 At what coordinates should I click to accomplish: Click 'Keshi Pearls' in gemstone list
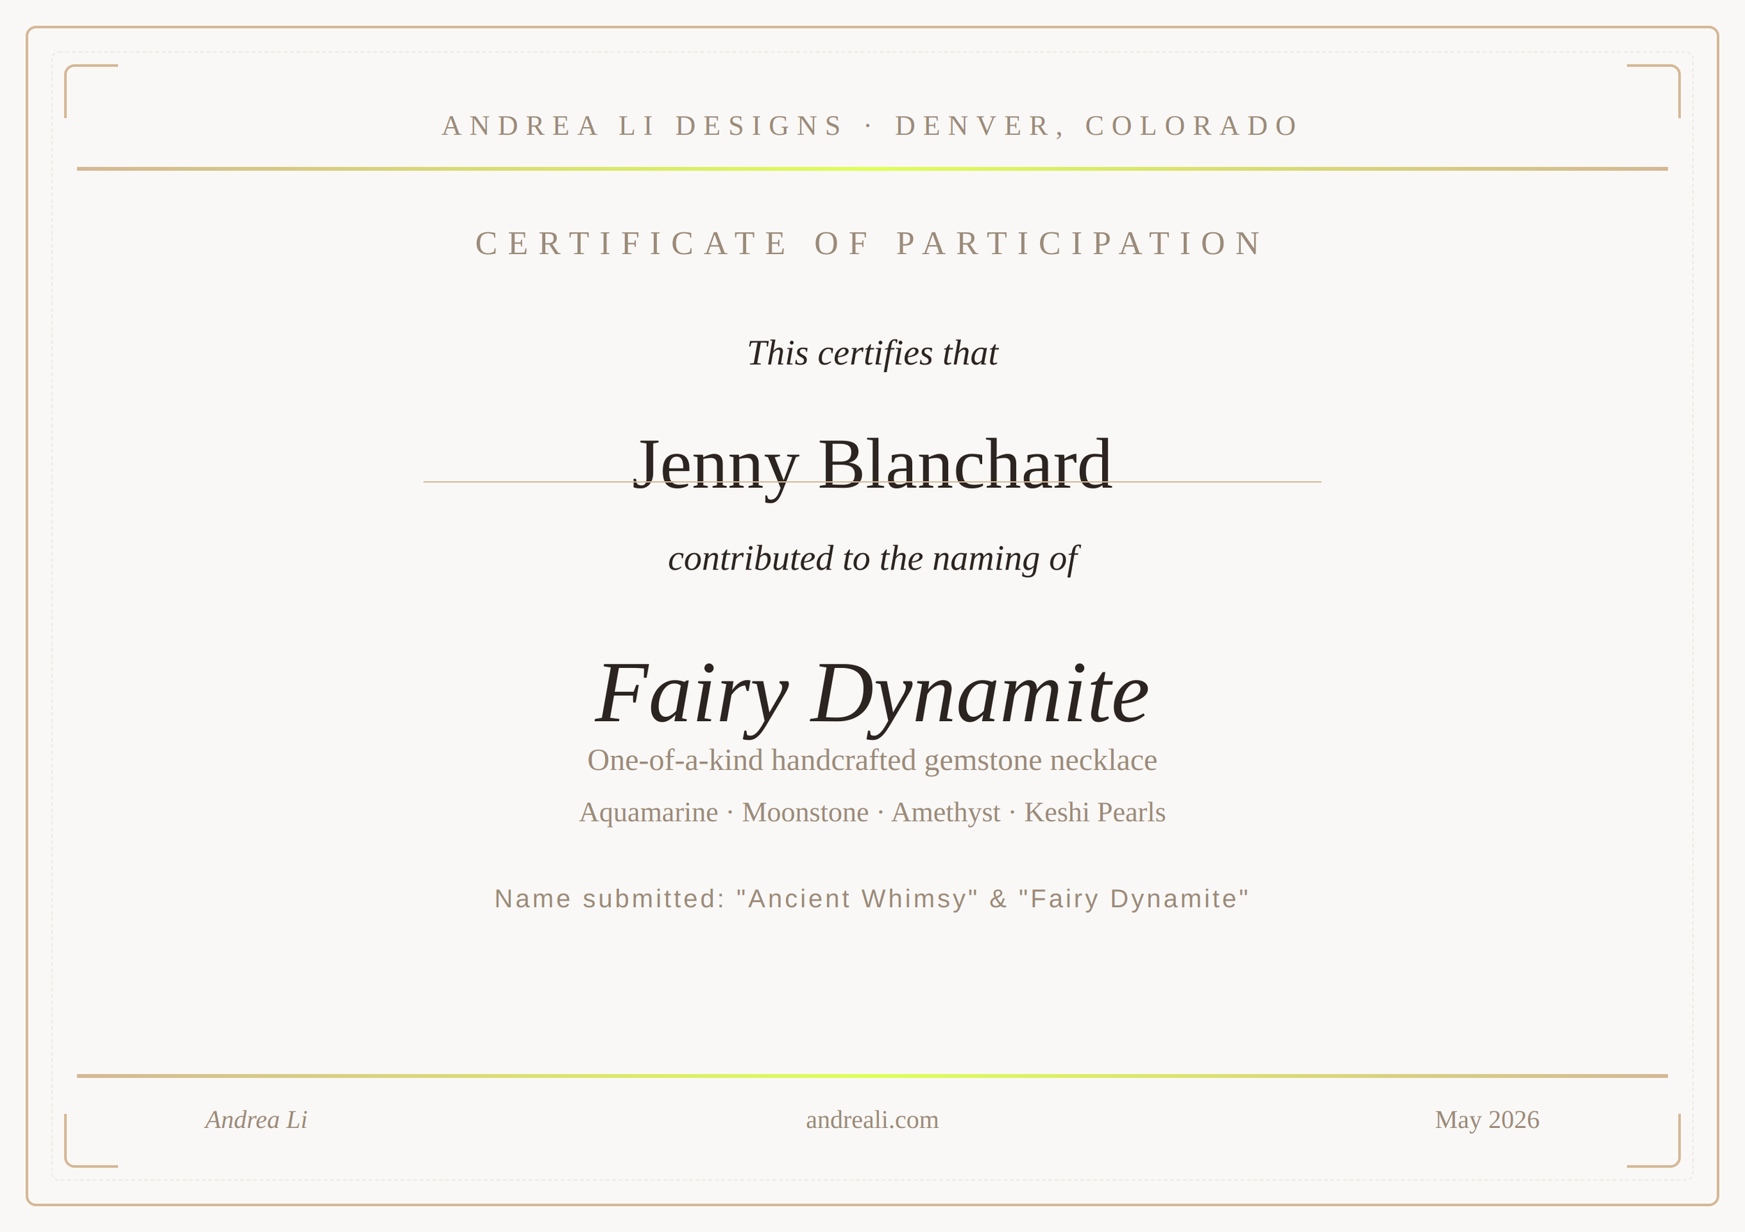[1094, 812]
